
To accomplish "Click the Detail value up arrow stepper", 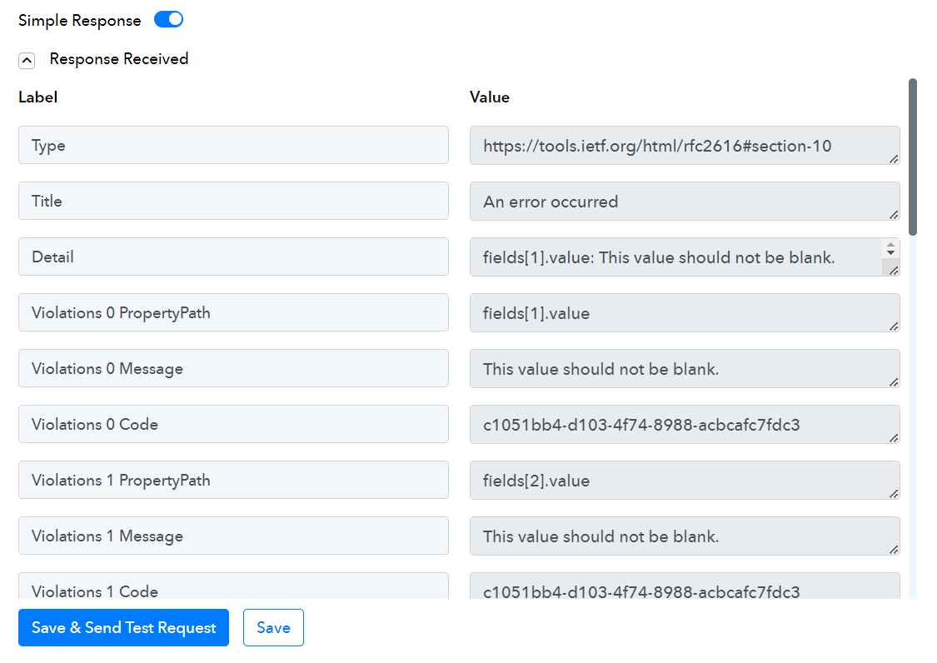I will 890,245.
